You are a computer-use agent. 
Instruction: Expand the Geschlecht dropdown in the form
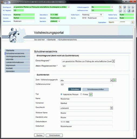click(112, 108)
